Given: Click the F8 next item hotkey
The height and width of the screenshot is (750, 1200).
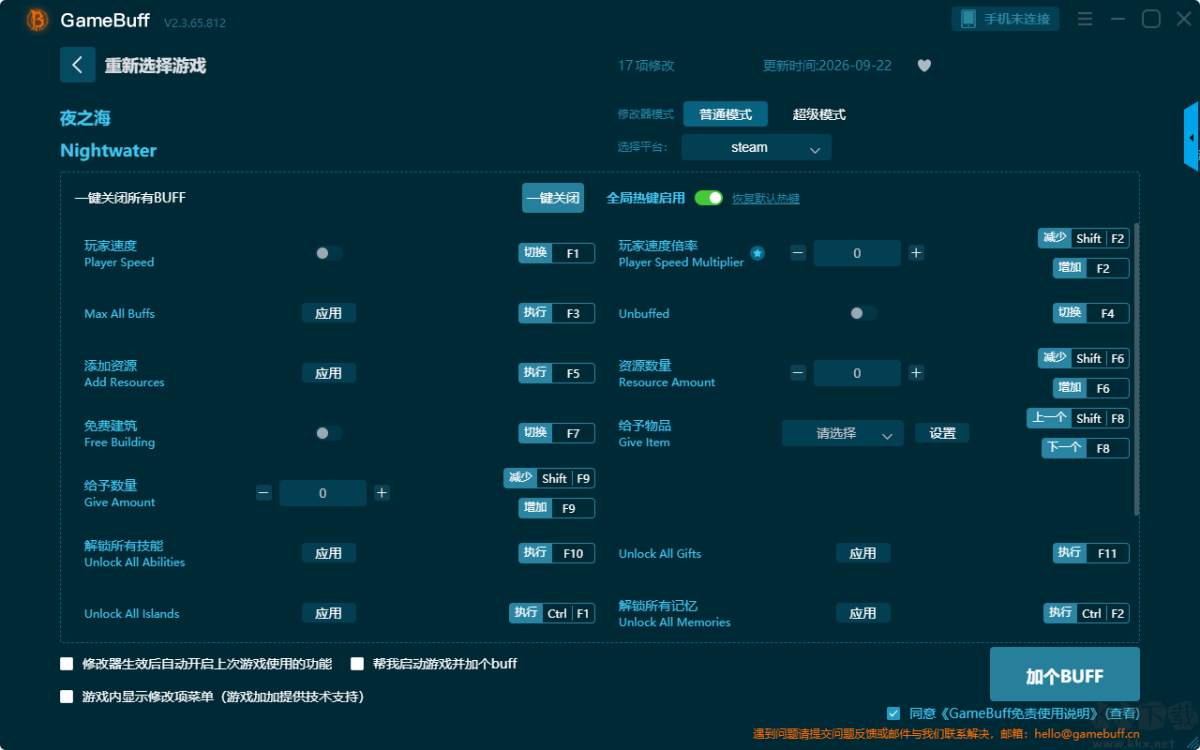Looking at the screenshot, I should pos(1086,448).
